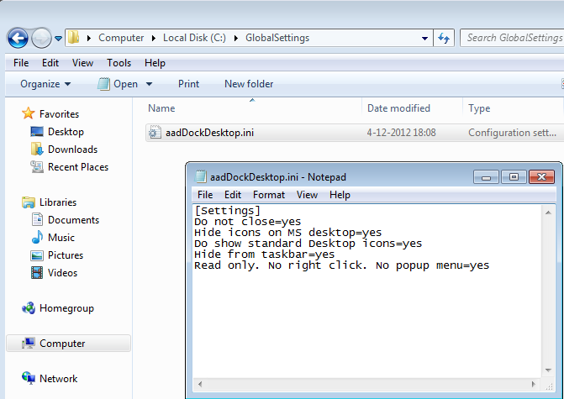Image resolution: width=564 pixels, height=399 pixels.
Task: Click the New folder button
Action: [248, 84]
